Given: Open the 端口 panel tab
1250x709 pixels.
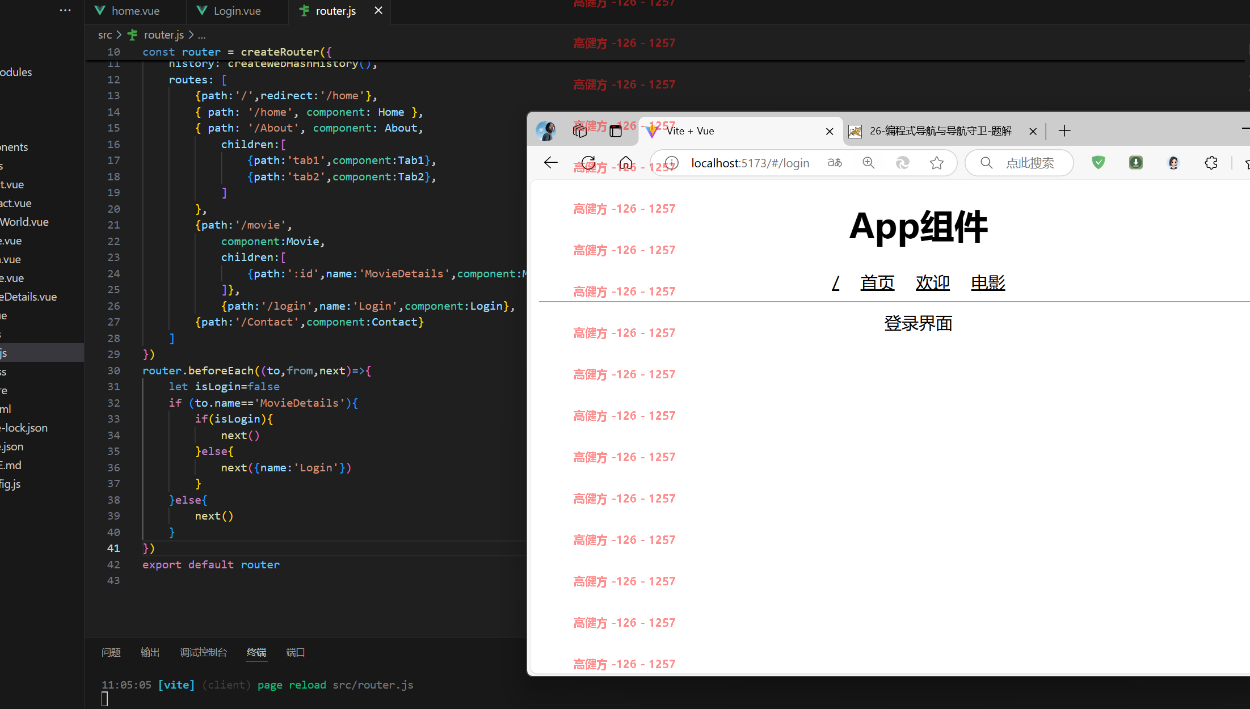Looking at the screenshot, I should [296, 652].
